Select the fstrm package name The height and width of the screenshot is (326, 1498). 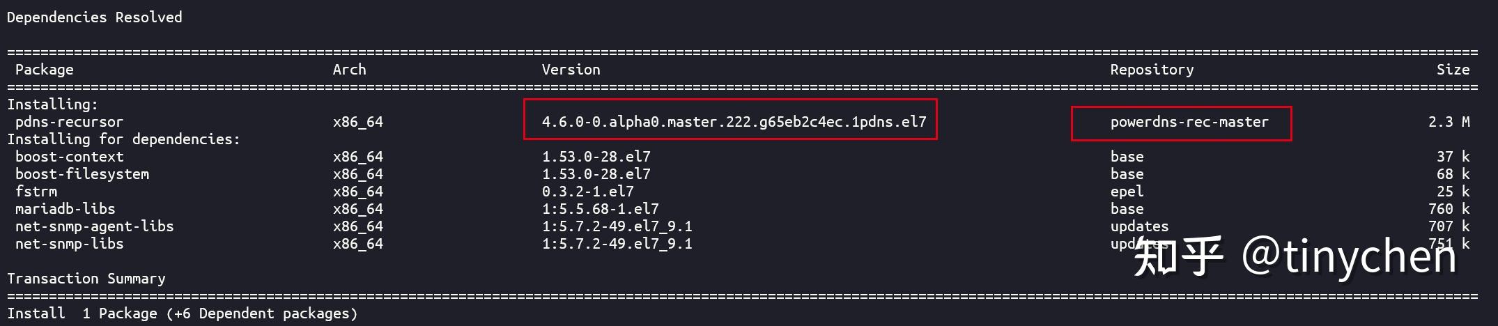[x=36, y=192]
